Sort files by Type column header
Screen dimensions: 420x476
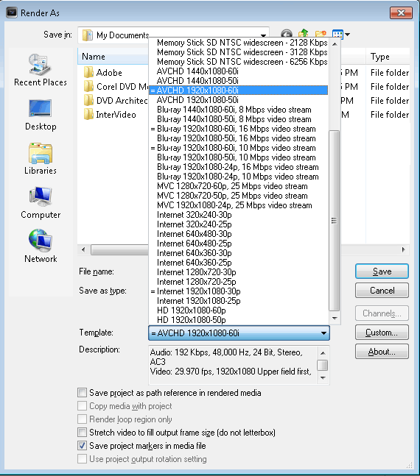coord(388,57)
